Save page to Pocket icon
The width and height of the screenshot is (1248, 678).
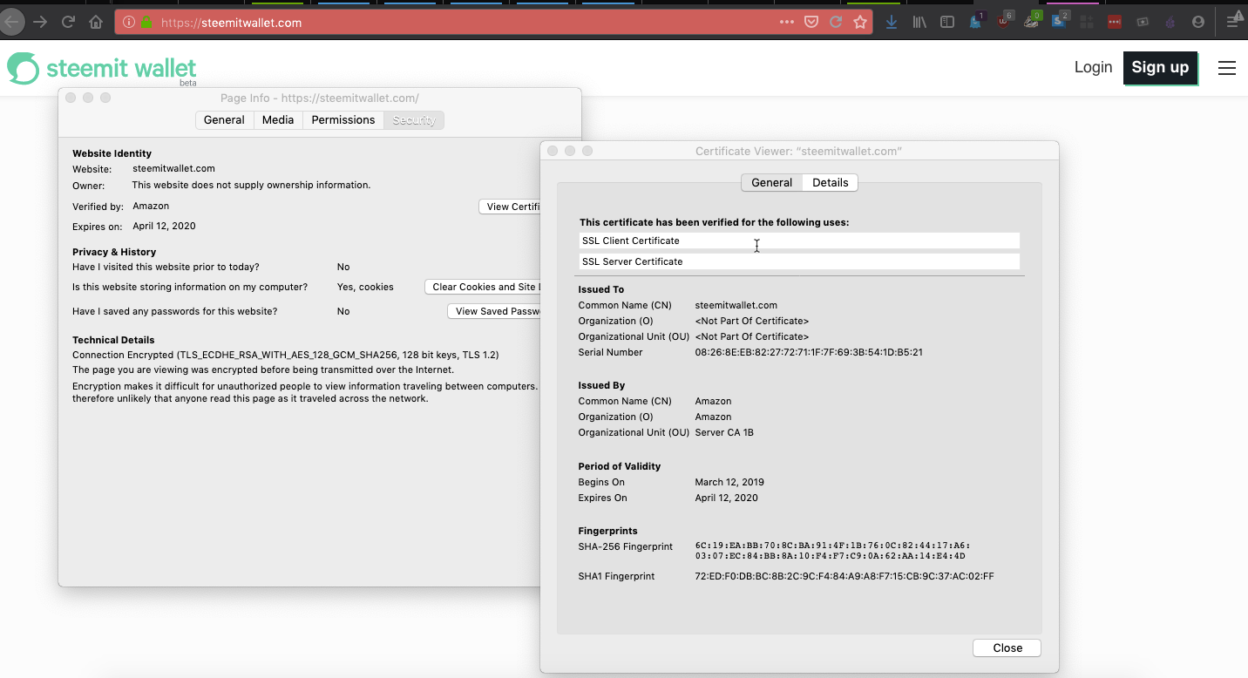[811, 23]
